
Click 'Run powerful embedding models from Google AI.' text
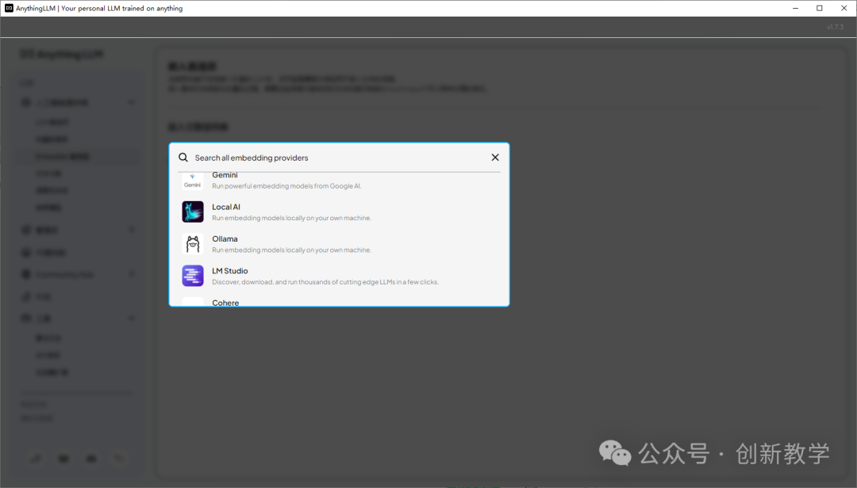[x=286, y=186]
